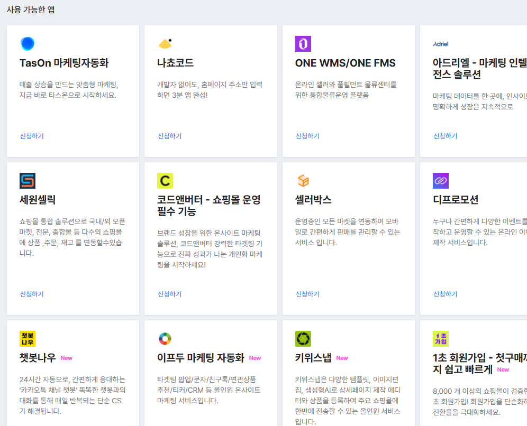
Task: Click 신청하기 under 나쵸코드
Action: coord(170,136)
